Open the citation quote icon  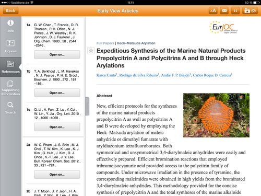(x=235, y=11)
